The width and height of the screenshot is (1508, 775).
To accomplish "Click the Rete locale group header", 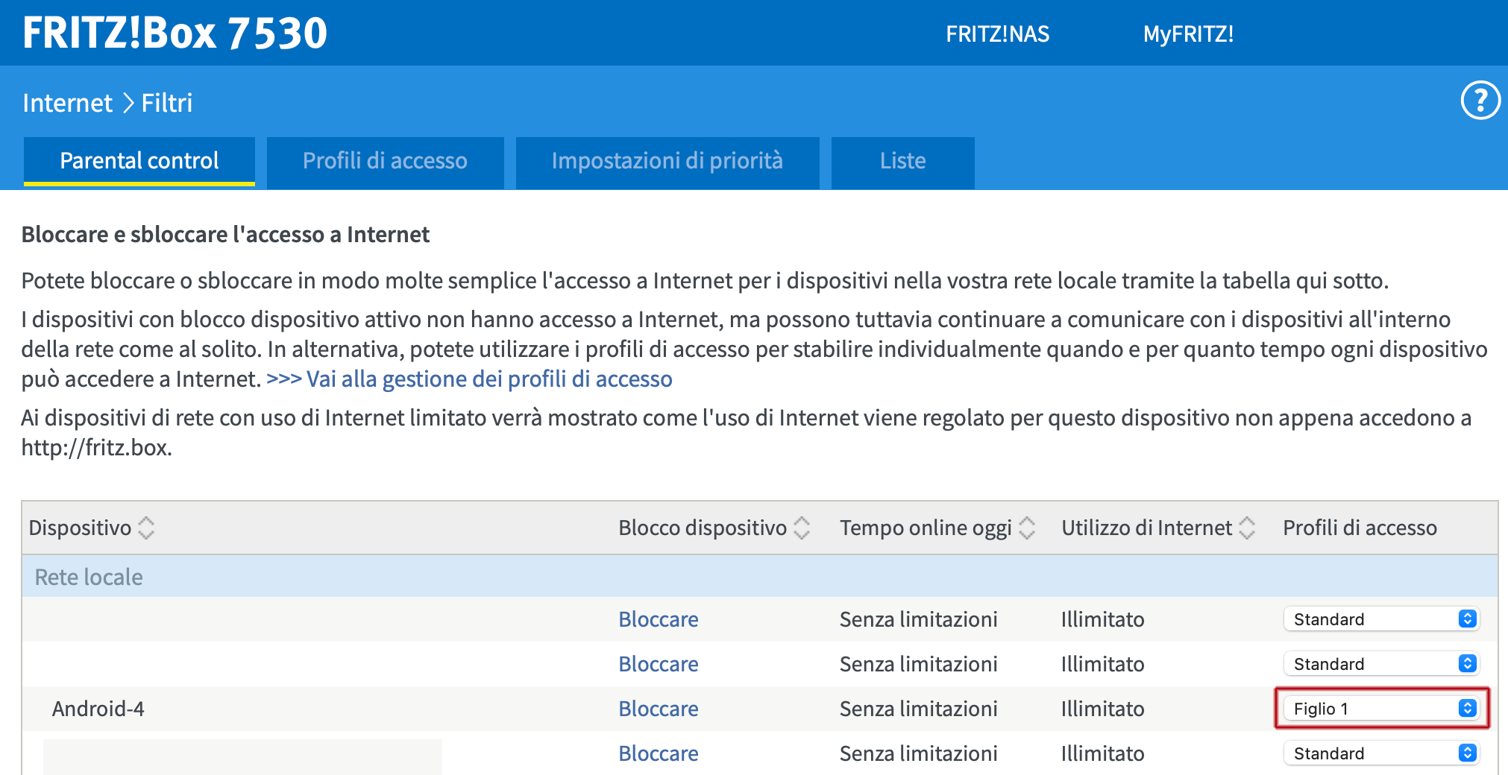I will tap(760, 577).
